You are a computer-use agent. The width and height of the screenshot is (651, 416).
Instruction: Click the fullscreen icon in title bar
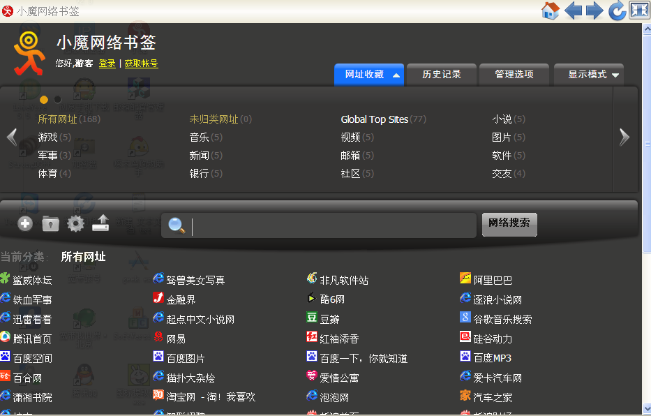638,10
